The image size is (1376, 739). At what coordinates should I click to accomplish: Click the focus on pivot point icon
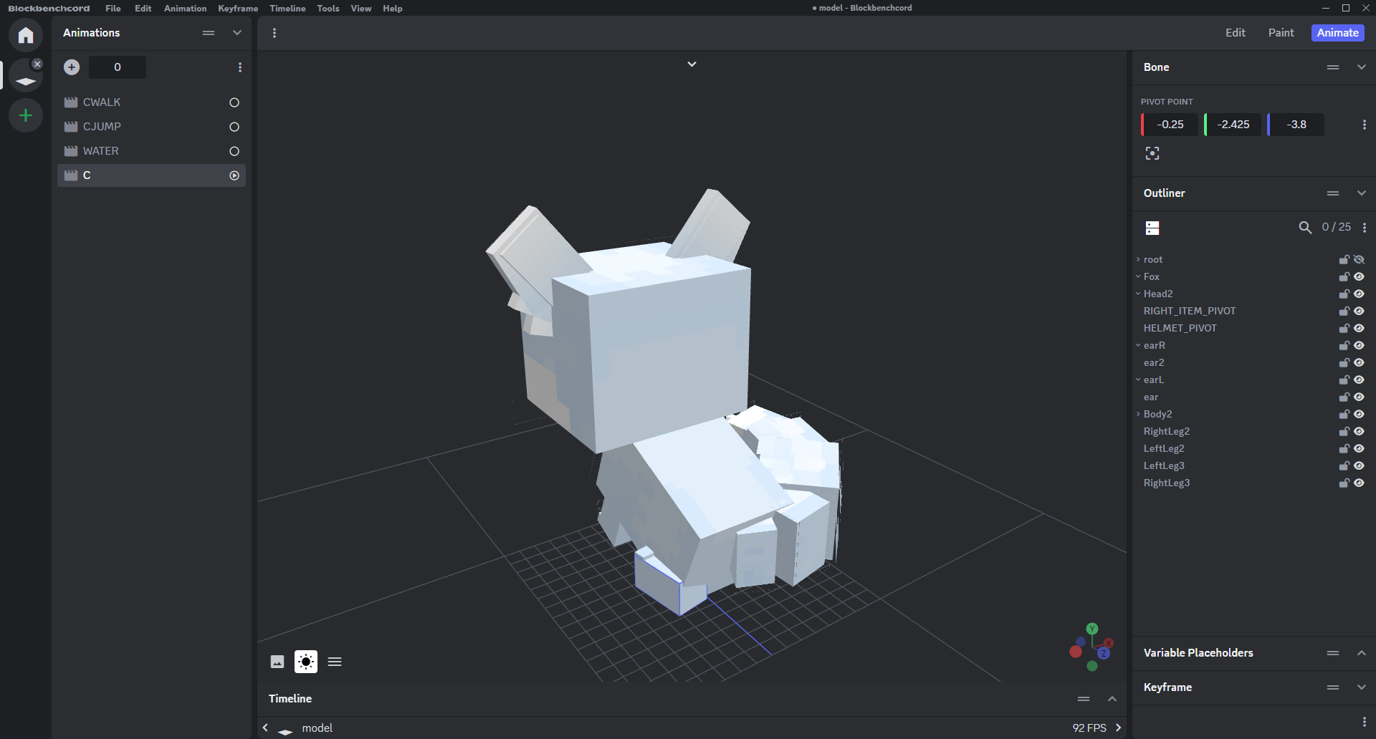pos(1152,153)
